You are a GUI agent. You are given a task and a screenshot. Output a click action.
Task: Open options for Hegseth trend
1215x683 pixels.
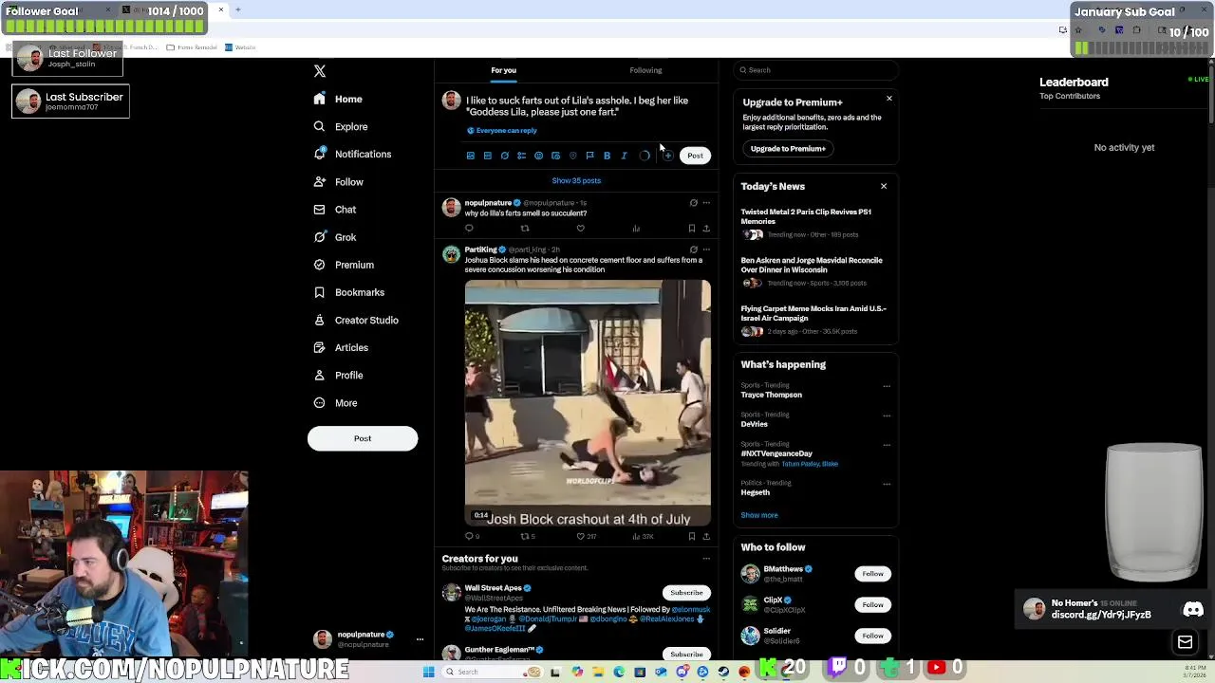tap(887, 484)
